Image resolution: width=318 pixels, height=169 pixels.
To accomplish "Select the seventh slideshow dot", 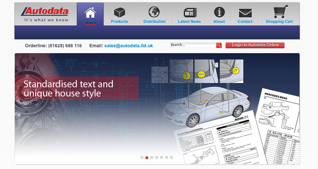I will 172,158.
